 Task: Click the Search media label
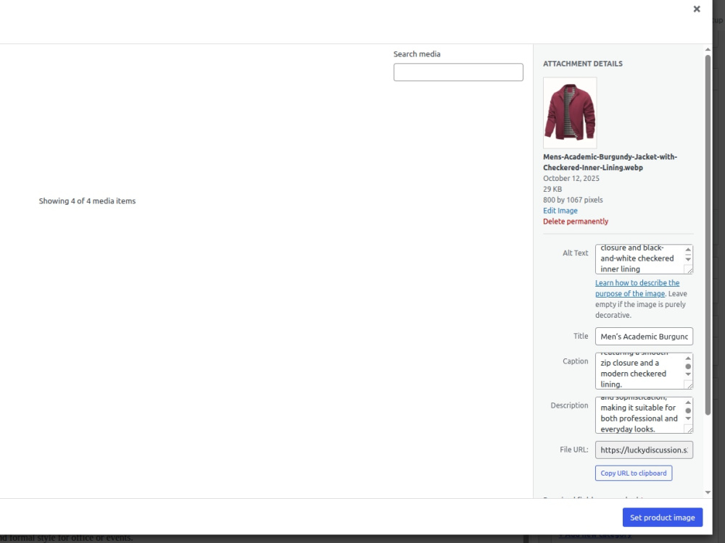[417, 54]
